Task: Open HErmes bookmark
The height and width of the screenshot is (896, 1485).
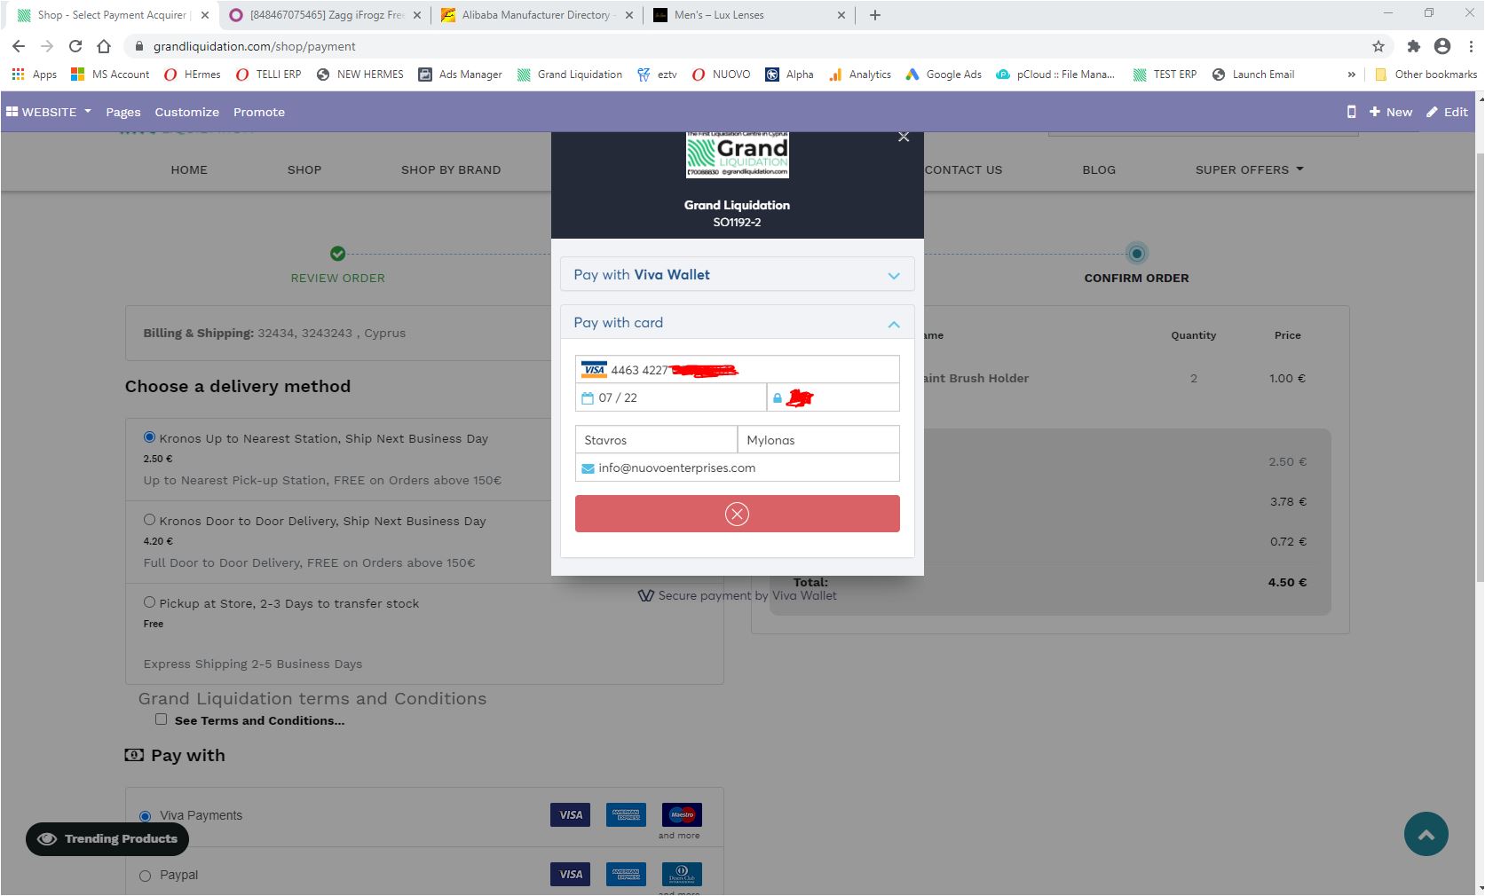Action: coord(193,75)
